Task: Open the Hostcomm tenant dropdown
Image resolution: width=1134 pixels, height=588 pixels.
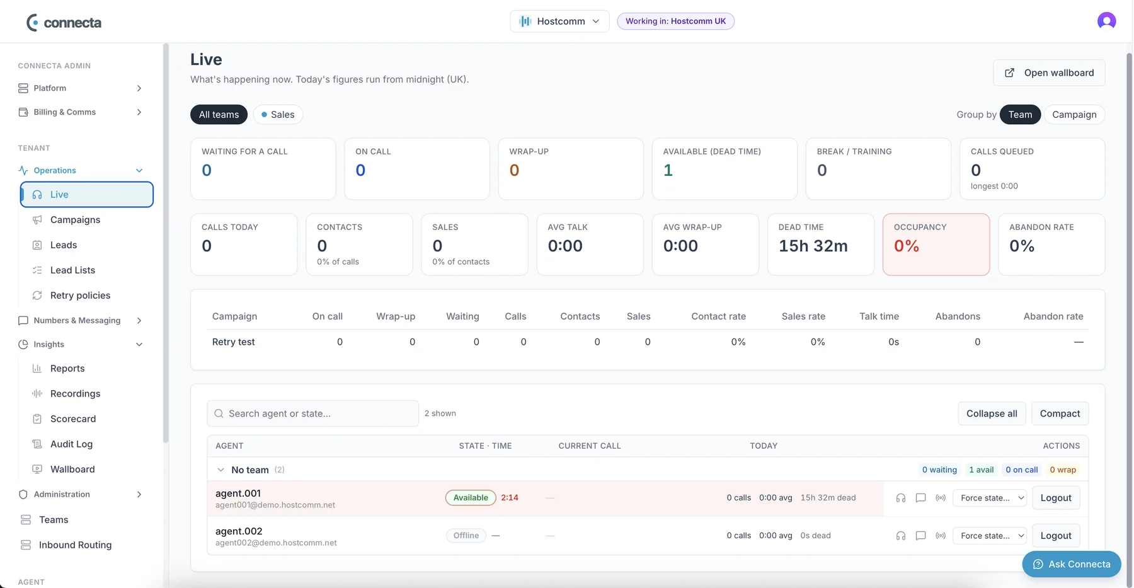Action: coord(559,21)
